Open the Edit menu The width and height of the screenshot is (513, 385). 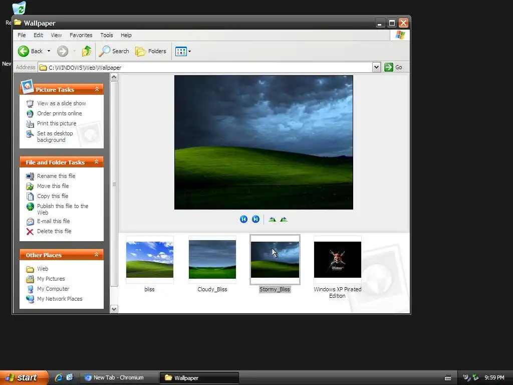38,35
